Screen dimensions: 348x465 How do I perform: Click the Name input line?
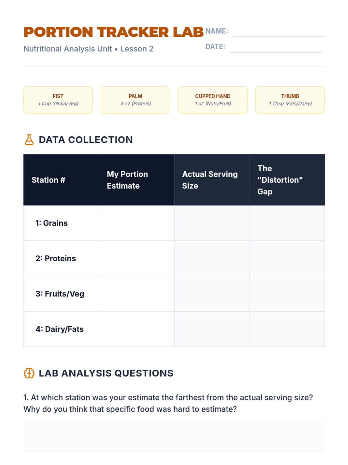pyautogui.click(x=278, y=32)
